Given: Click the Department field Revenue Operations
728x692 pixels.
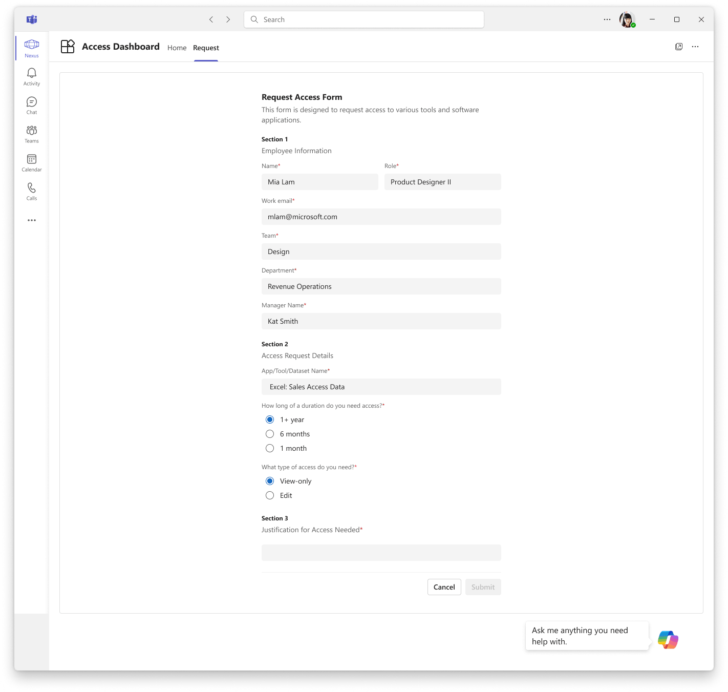Looking at the screenshot, I should click(381, 286).
